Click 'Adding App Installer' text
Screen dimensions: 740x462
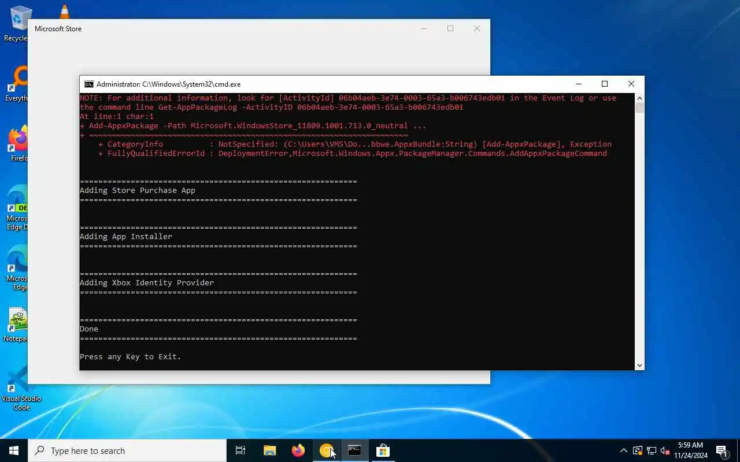(x=126, y=237)
